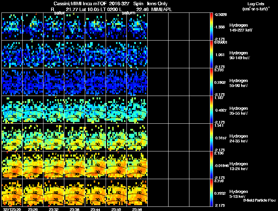The height and width of the screenshot is (211, 278).
Task: Click the 23:32 time axis label
Action: pyautogui.click(x=54, y=209)
